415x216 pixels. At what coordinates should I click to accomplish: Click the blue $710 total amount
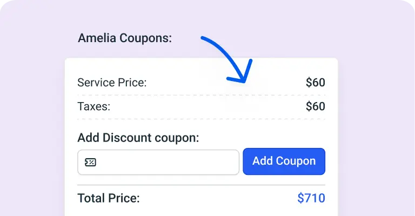pyautogui.click(x=311, y=198)
